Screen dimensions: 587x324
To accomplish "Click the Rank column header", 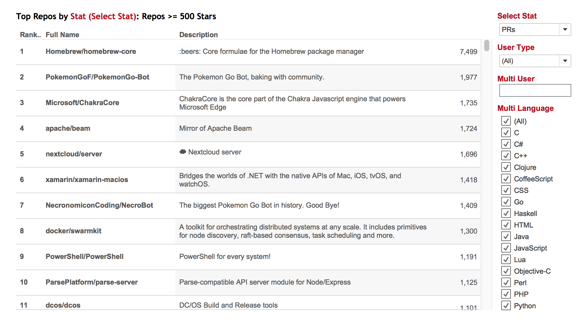I will point(30,35).
